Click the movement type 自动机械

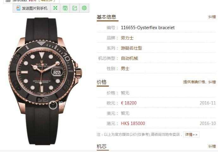click(129, 58)
